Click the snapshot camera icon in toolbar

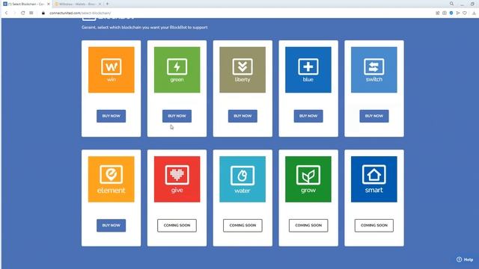click(x=445, y=13)
